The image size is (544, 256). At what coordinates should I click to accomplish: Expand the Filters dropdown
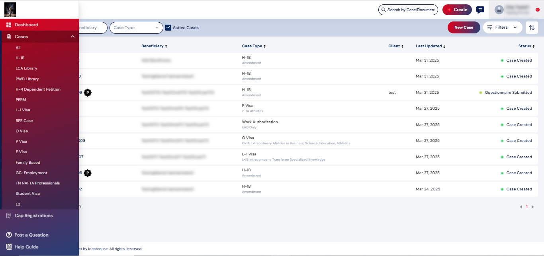(503, 27)
